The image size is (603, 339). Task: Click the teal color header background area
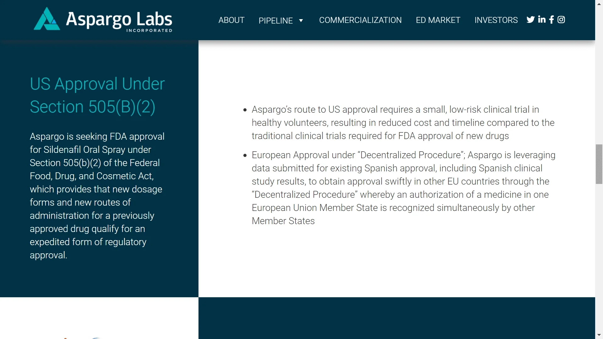pyautogui.click(x=301, y=20)
